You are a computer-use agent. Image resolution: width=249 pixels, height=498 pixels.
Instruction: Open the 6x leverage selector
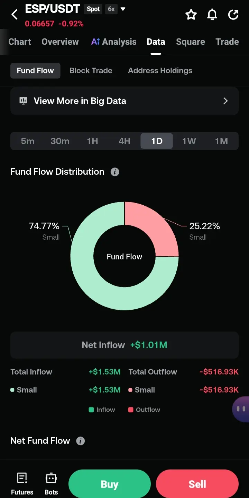point(111,9)
